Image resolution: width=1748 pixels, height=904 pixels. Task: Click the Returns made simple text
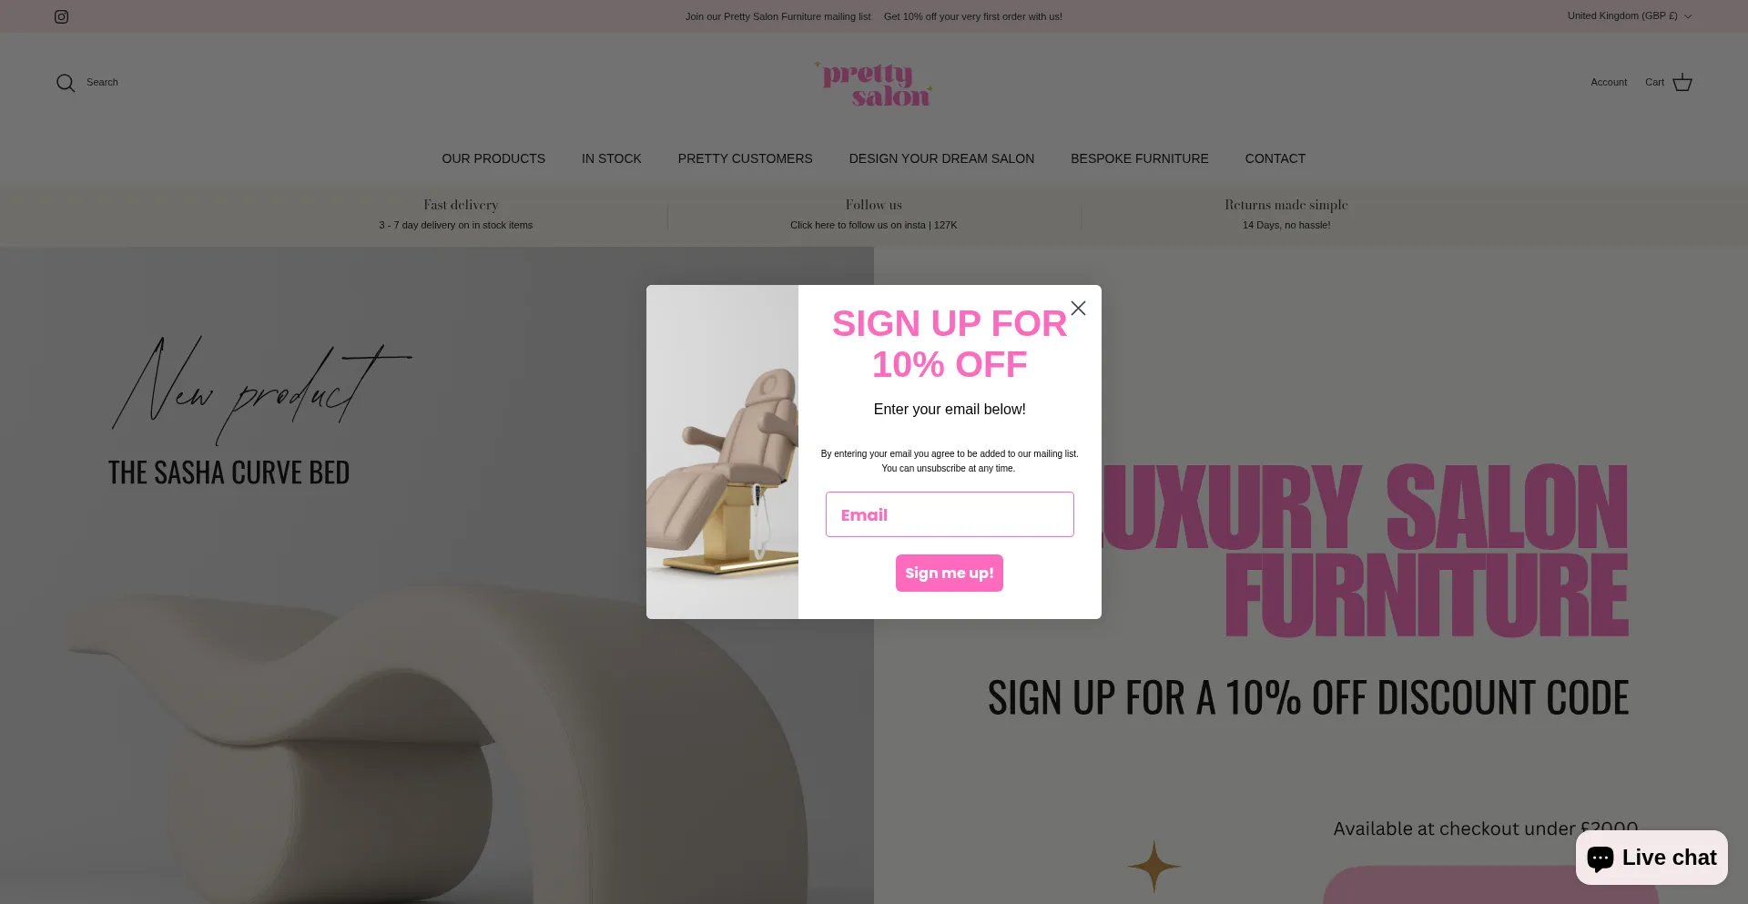[x=1286, y=205]
